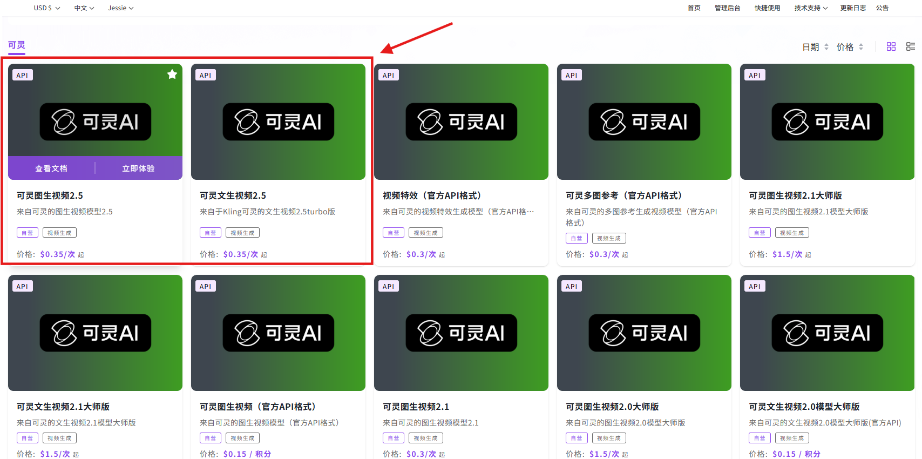Switch to list view layout icon
The width and height of the screenshot is (922, 459).
[911, 47]
